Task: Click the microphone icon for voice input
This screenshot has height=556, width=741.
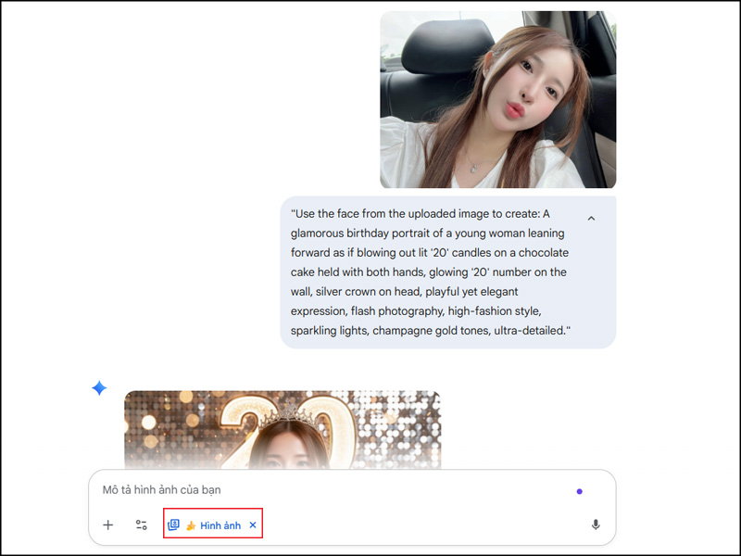Action: [x=596, y=524]
